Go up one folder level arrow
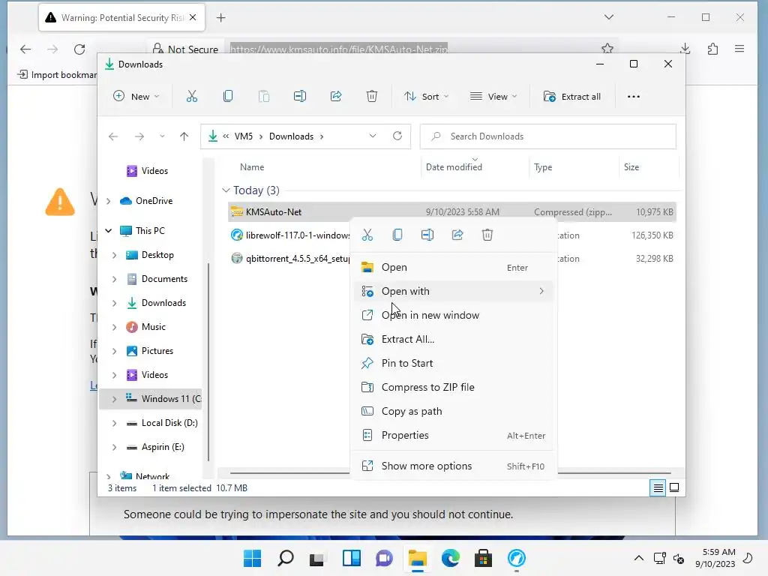Screen dimensions: 768x576 click(184, 136)
